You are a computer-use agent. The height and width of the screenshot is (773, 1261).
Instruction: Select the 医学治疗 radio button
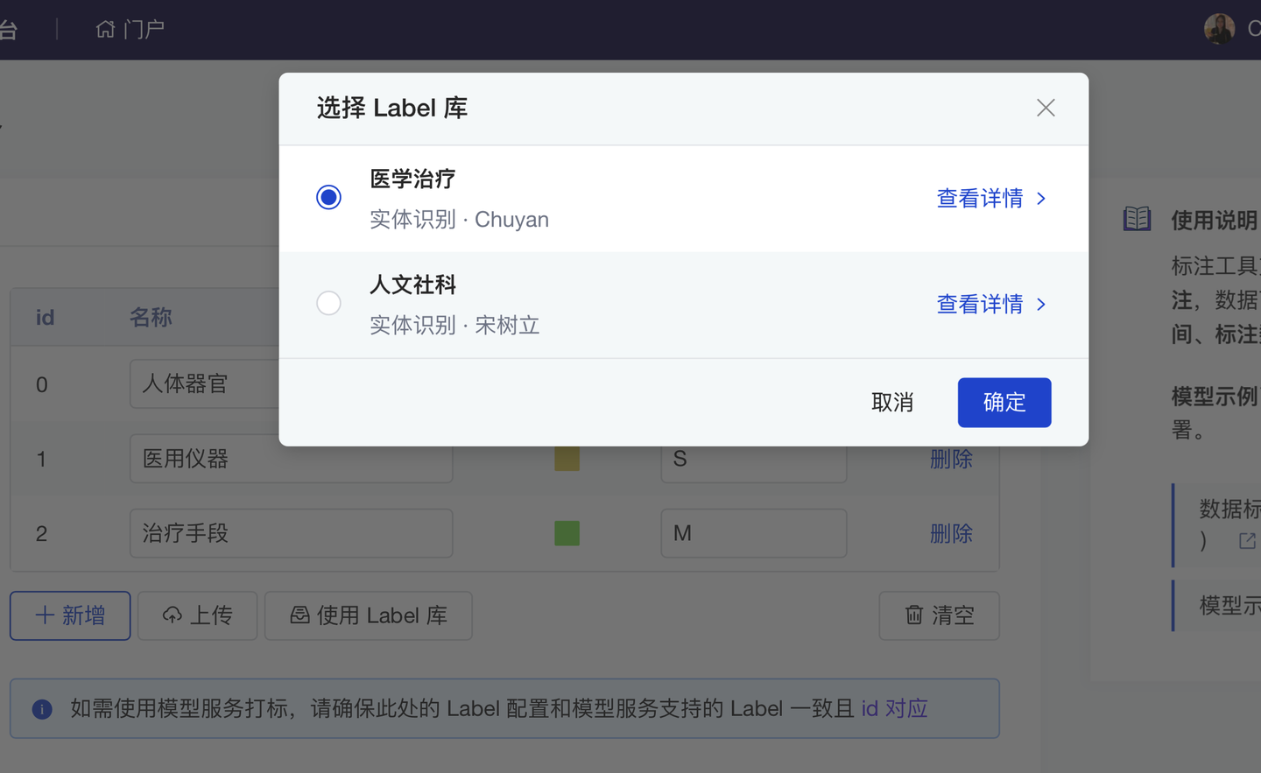click(x=328, y=197)
